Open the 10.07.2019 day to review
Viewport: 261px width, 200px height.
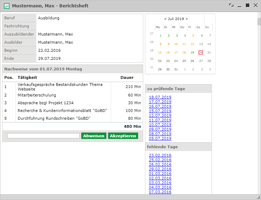point(160,125)
